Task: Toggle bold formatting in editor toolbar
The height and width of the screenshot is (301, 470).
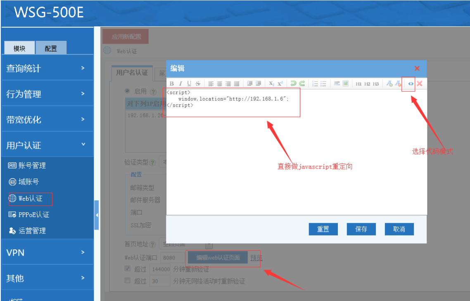Action: pos(172,84)
